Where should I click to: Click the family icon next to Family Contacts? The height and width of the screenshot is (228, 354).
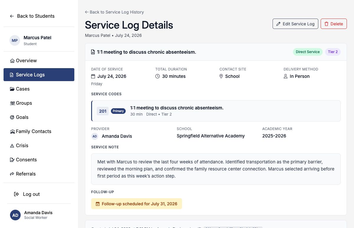pos(12,132)
